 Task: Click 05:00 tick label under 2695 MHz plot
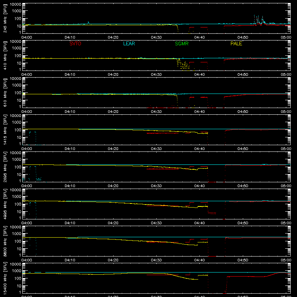click(286, 186)
